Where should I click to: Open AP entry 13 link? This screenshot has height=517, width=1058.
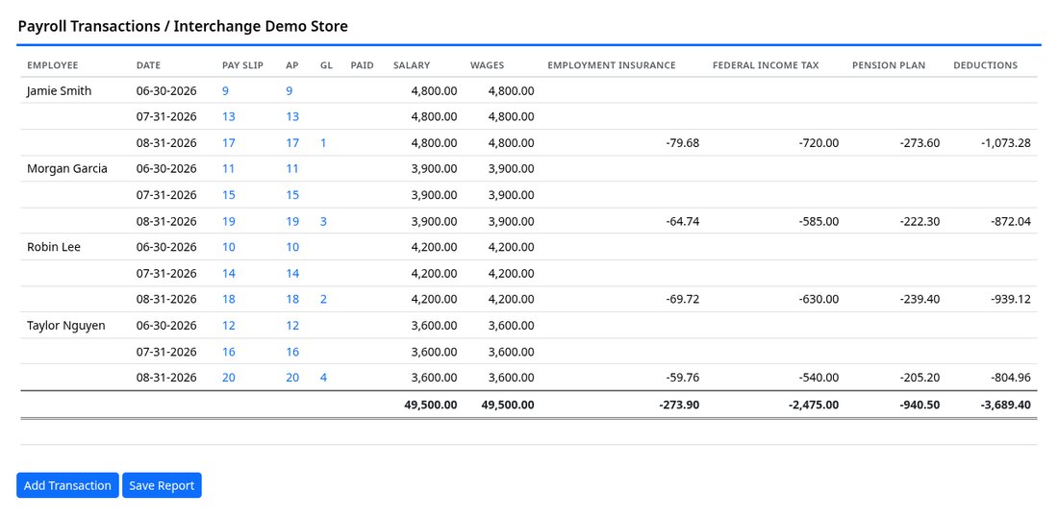292,116
